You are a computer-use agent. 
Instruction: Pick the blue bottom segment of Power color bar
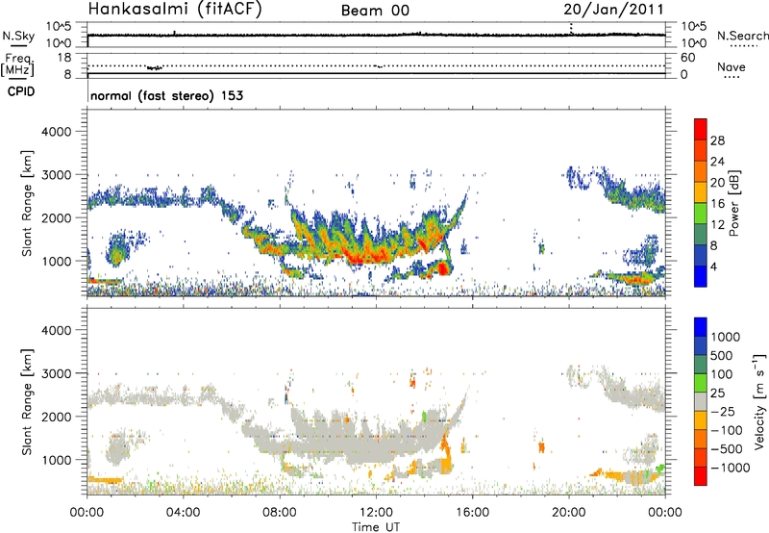(701, 276)
